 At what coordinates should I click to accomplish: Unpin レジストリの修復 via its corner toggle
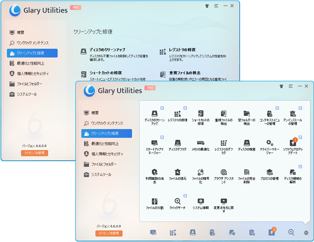[185, 108]
